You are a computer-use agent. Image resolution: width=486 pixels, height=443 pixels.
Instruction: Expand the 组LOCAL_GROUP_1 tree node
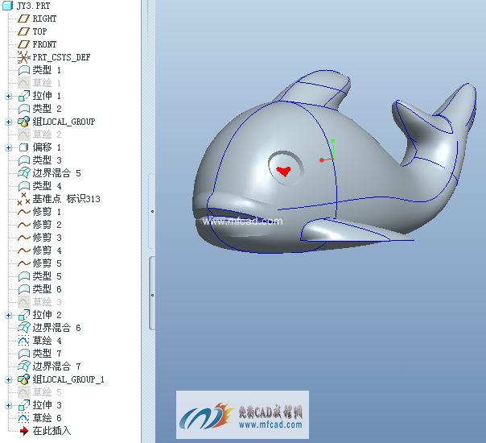[x=9, y=379]
